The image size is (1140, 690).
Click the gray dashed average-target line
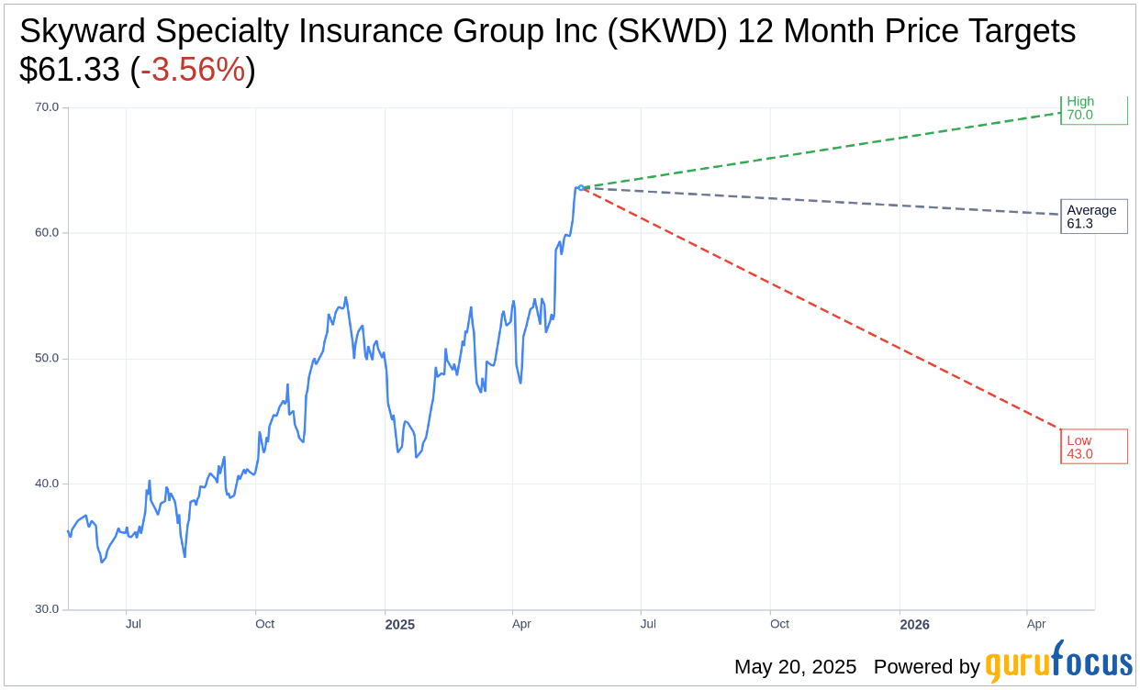[x=826, y=200]
